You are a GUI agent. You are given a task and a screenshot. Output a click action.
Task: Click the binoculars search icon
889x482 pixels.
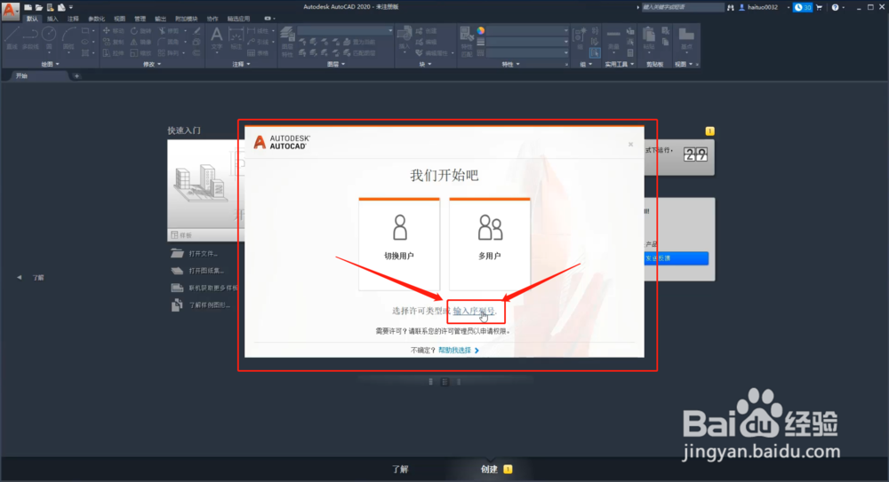[x=730, y=7]
